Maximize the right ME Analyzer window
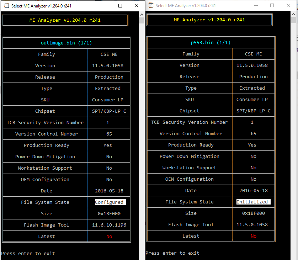Viewport: 298px width, 260px height. 272,5
